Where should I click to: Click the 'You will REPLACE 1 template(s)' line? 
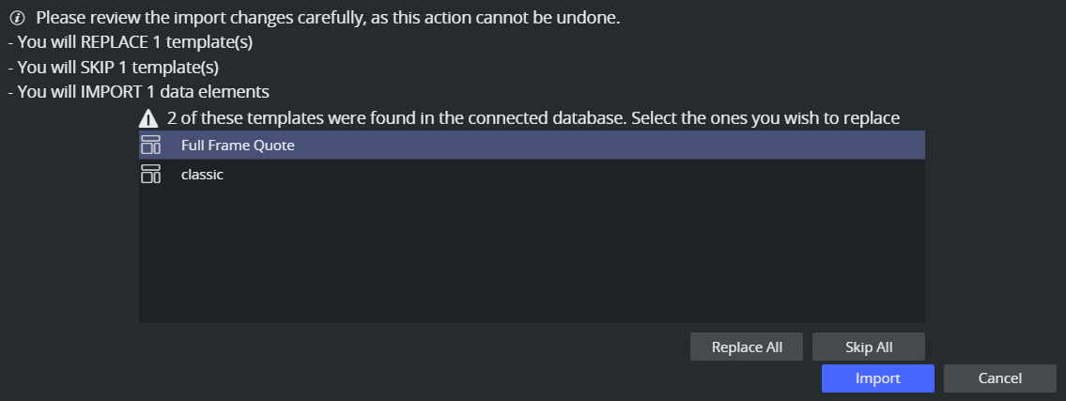129,42
